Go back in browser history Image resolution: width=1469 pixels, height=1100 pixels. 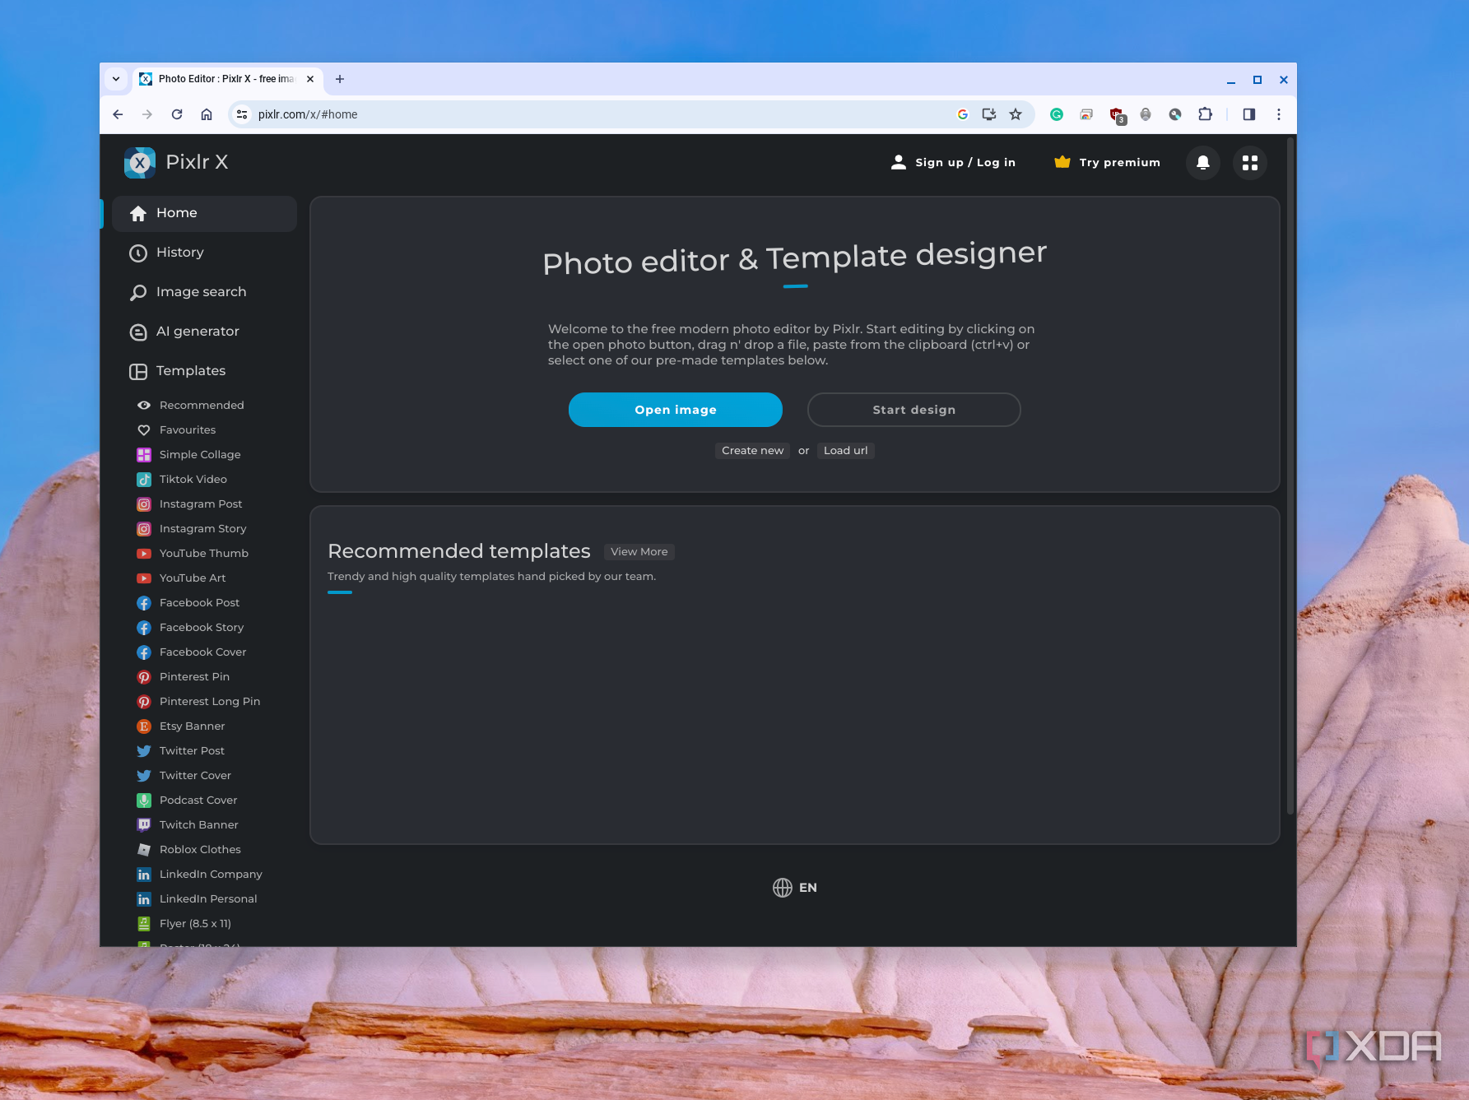click(118, 114)
